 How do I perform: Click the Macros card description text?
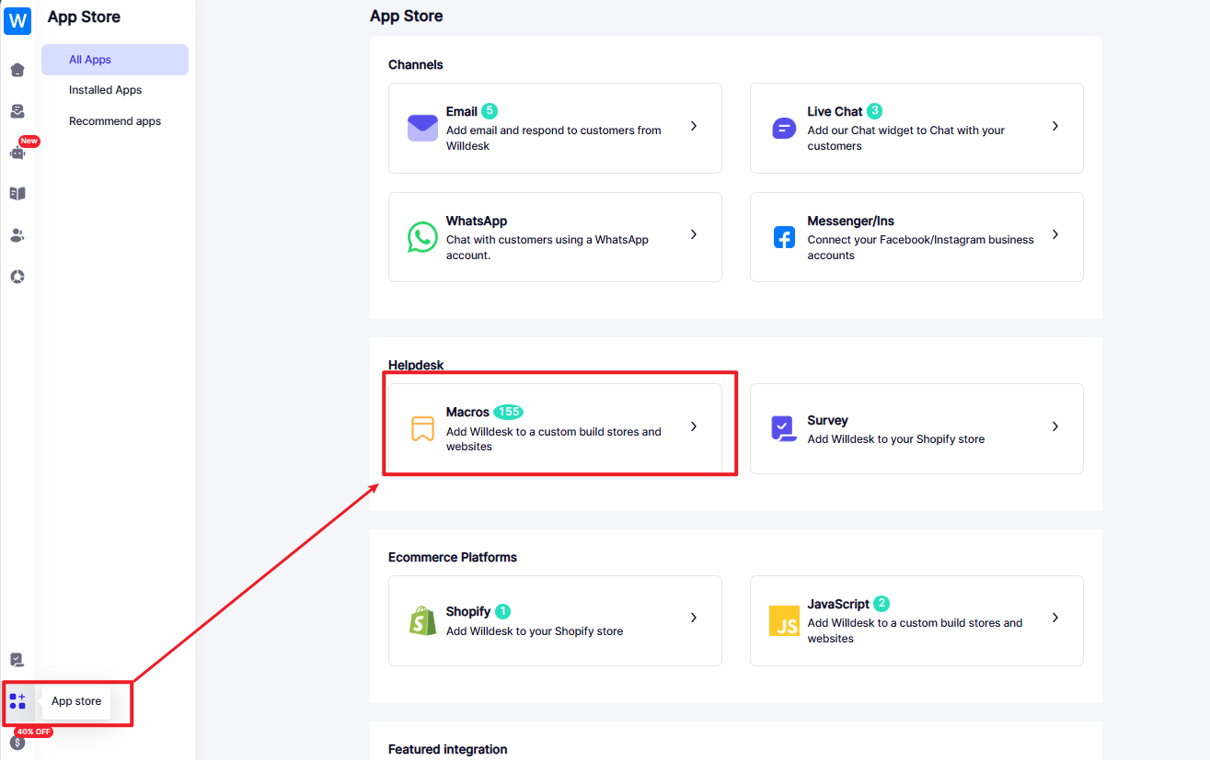[x=554, y=439]
